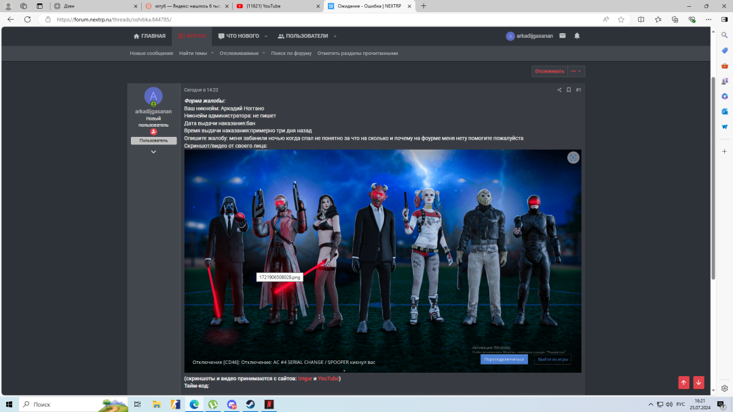733x412 pixels.
Task: Open the taskbar clock and calendar
Action: [700, 405]
